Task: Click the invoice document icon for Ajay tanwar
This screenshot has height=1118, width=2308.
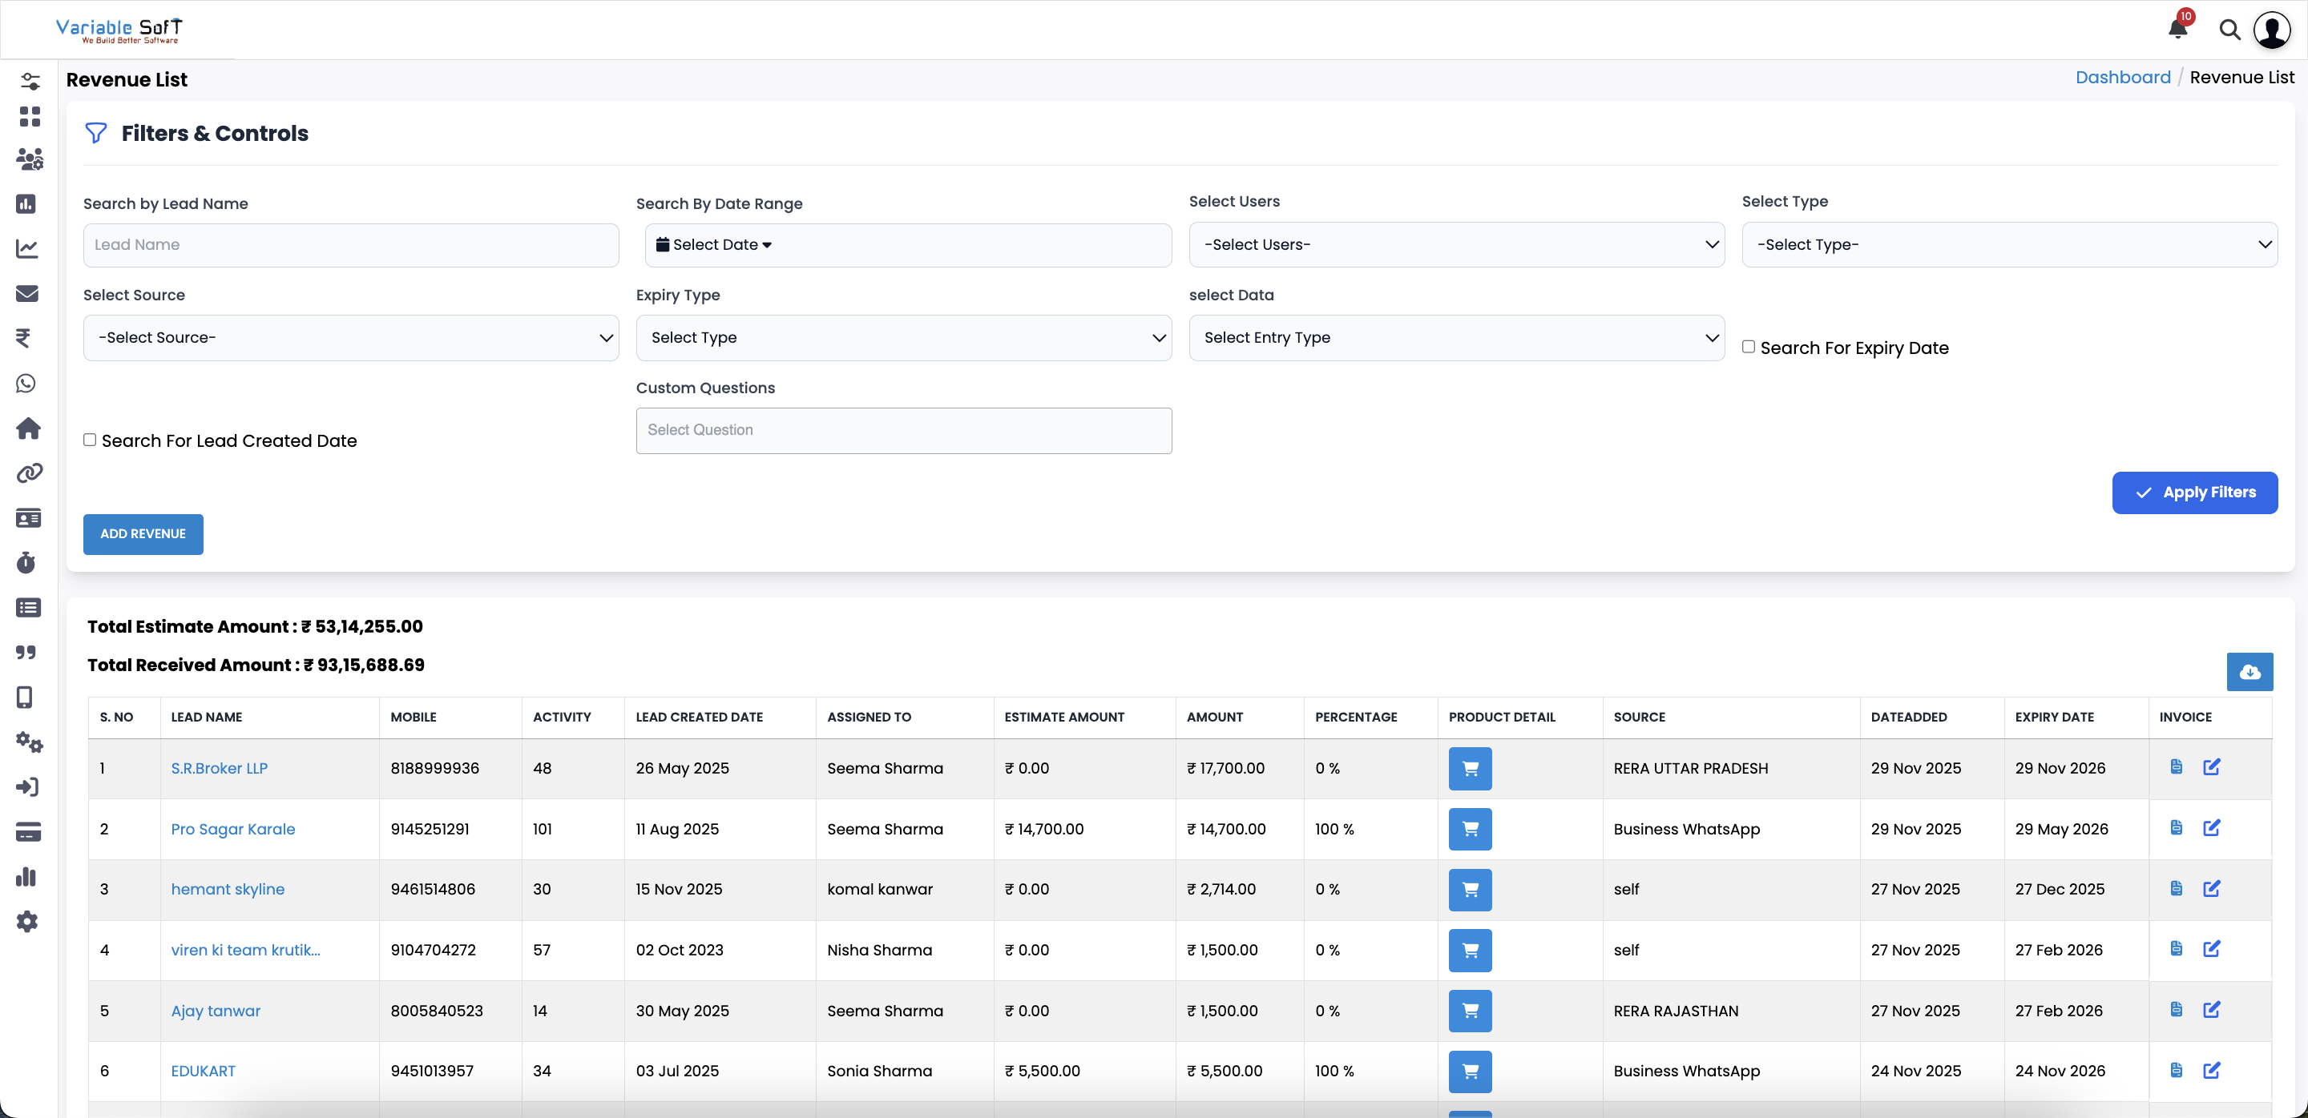Action: 2177,1010
